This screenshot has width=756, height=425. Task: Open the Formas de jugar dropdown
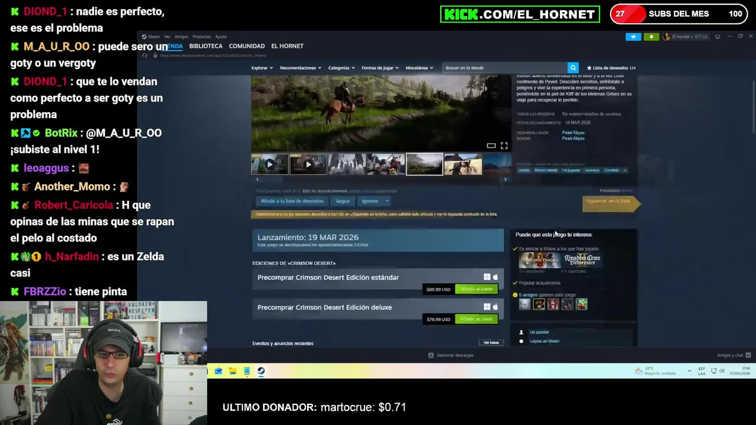(x=380, y=68)
